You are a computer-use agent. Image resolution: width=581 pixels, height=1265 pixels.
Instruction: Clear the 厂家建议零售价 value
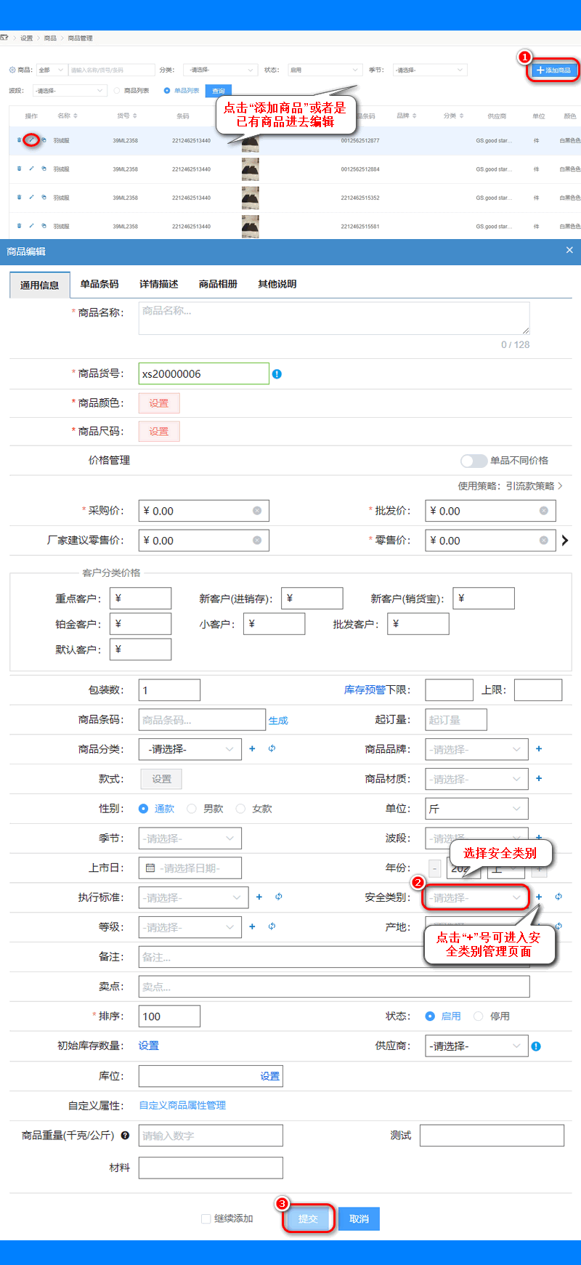(x=257, y=541)
